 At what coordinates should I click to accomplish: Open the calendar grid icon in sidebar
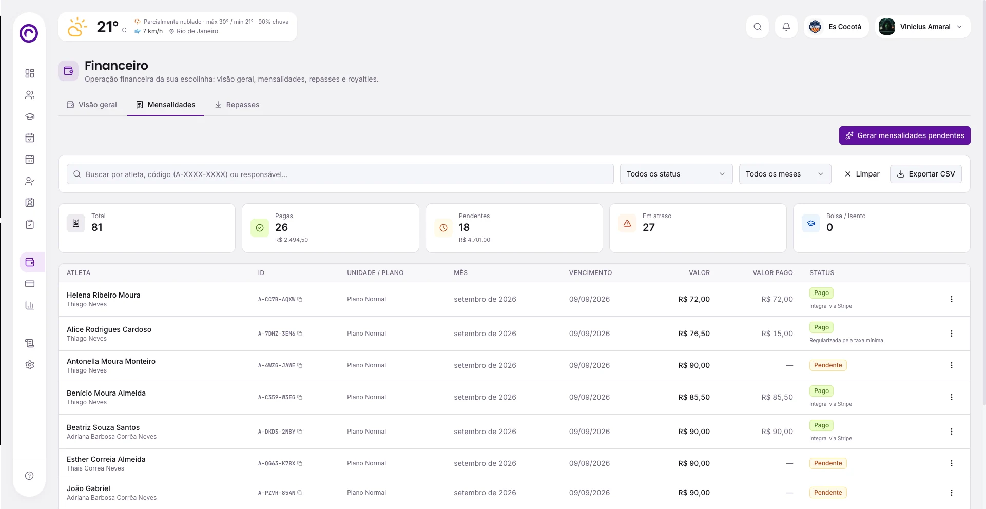click(30, 160)
